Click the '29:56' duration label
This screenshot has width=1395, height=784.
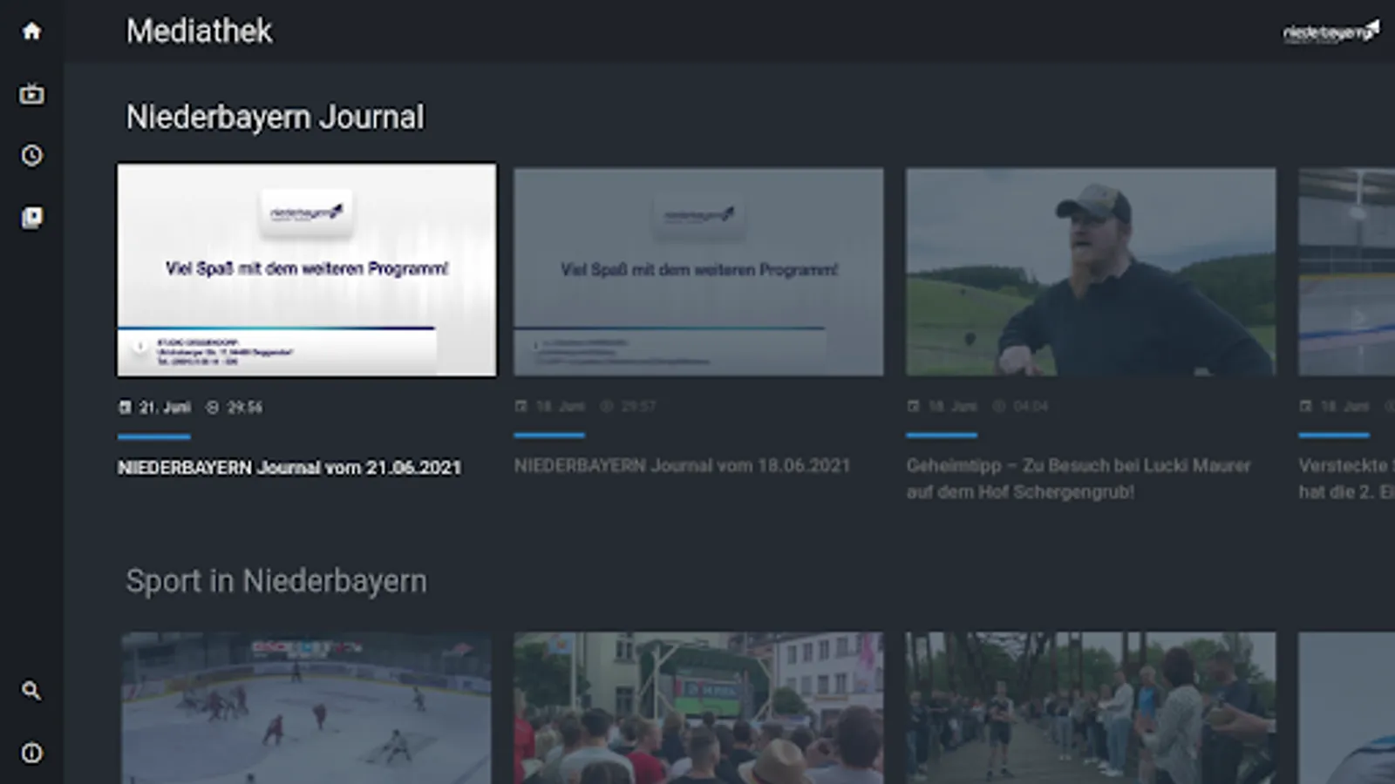click(245, 407)
